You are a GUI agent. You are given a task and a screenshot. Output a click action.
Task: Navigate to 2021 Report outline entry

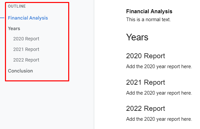pyautogui.click(x=26, y=49)
